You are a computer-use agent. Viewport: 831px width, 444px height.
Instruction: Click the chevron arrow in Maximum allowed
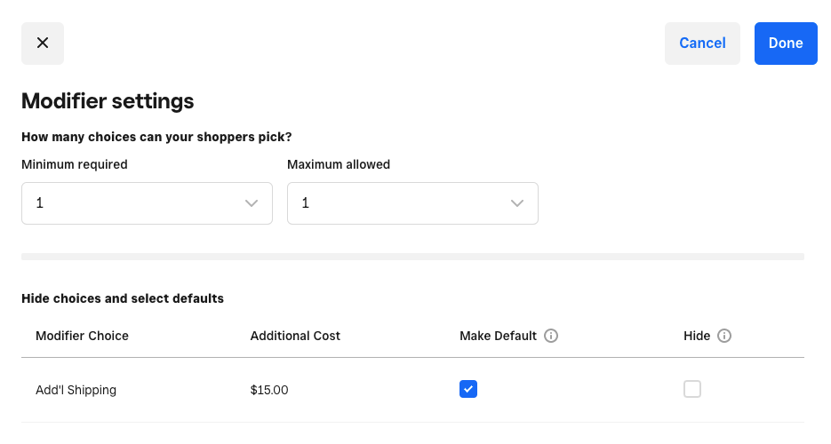[517, 203]
